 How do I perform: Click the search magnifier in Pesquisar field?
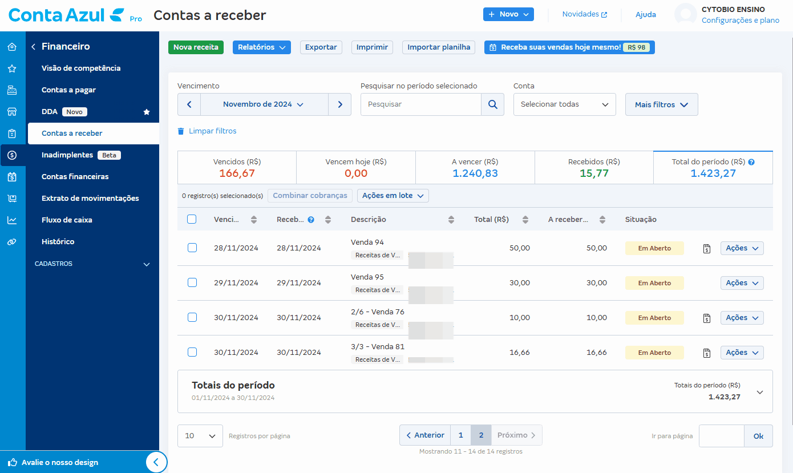pyautogui.click(x=492, y=104)
